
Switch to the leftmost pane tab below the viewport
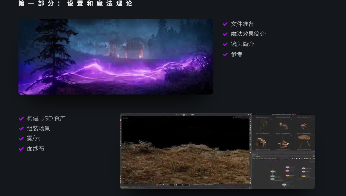124,187
